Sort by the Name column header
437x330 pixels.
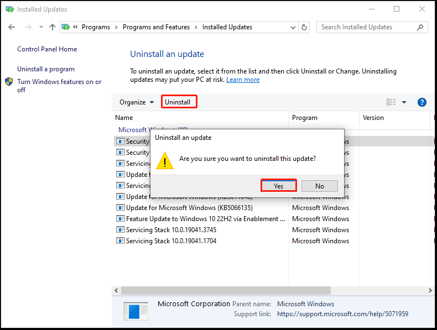coord(200,118)
